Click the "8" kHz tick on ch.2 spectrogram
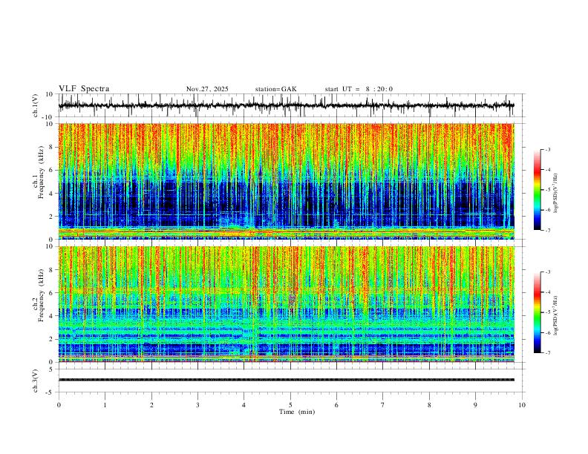 tap(52, 270)
